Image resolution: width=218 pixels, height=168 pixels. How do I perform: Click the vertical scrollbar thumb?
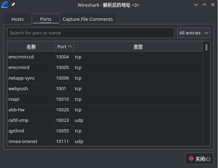206,47
